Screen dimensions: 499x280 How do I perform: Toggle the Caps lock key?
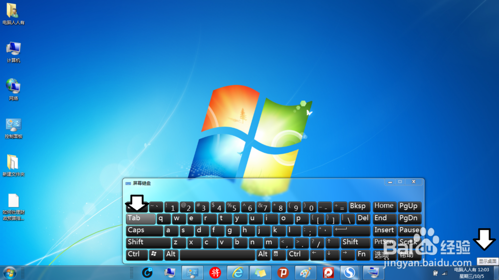click(x=145, y=231)
